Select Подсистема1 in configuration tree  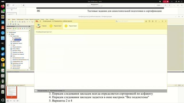[18, 38]
